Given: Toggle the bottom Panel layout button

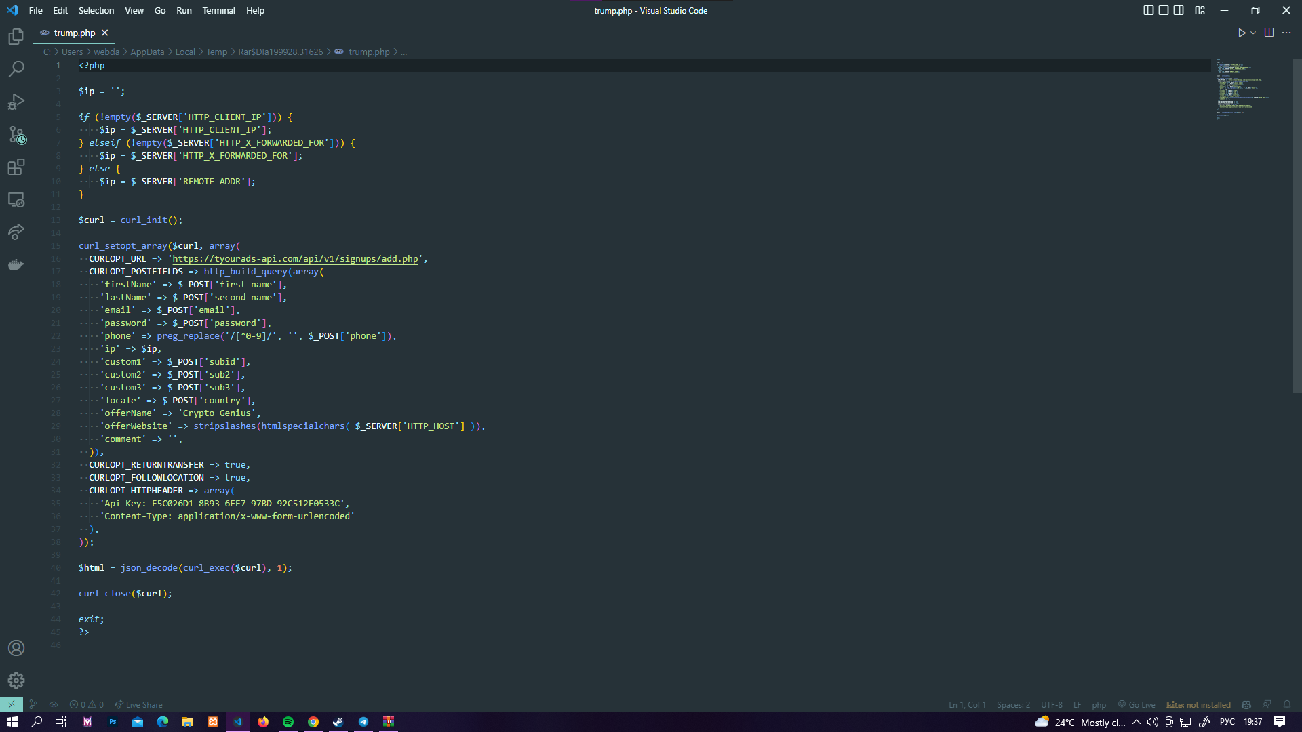Looking at the screenshot, I should coord(1164,10).
